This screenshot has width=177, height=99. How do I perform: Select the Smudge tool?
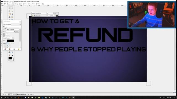tap(10, 55)
